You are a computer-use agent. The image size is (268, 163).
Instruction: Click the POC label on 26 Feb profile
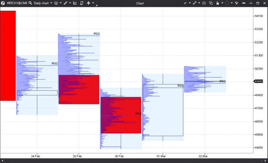(139, 113)
